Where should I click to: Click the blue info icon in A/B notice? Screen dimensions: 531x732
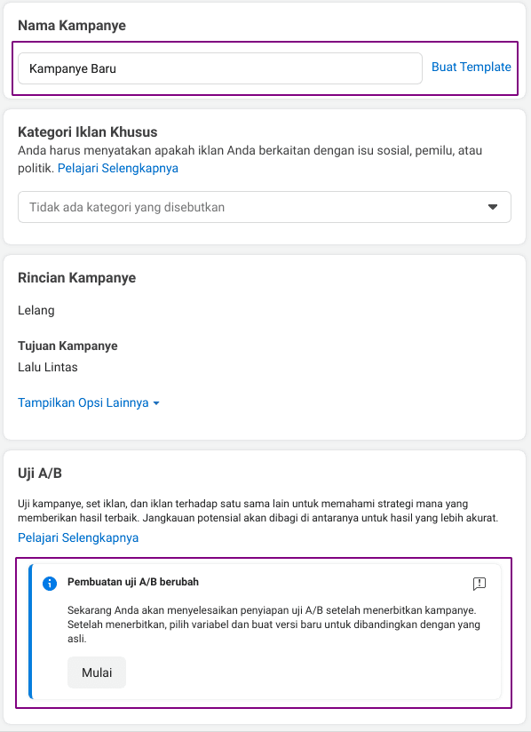[x=50, y=583]
